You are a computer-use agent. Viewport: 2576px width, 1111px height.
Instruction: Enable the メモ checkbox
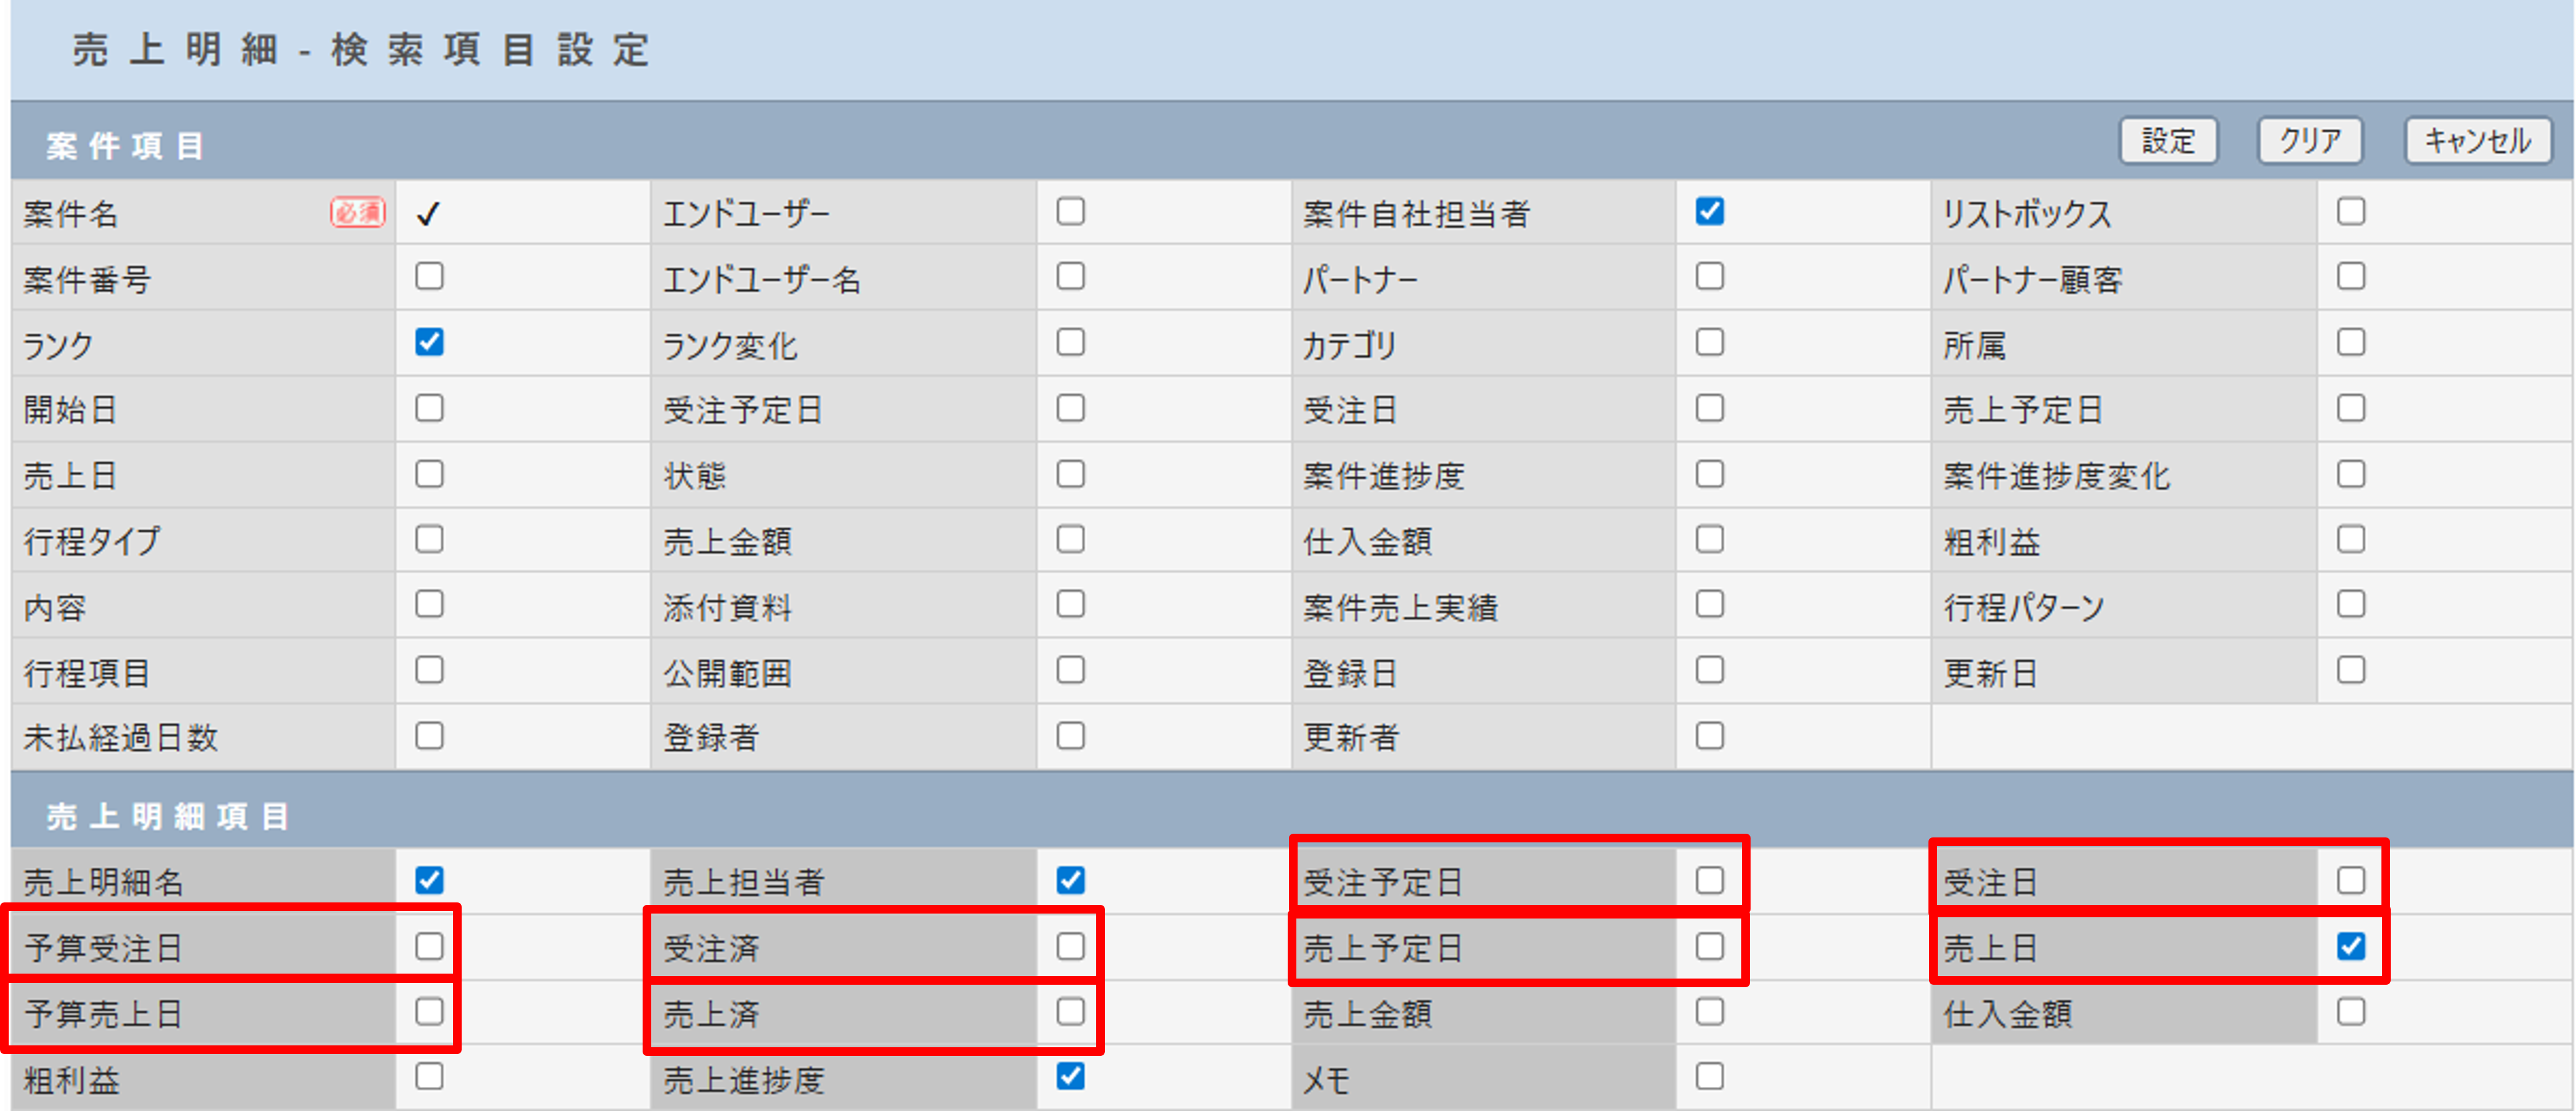tap(1709, 1077)
